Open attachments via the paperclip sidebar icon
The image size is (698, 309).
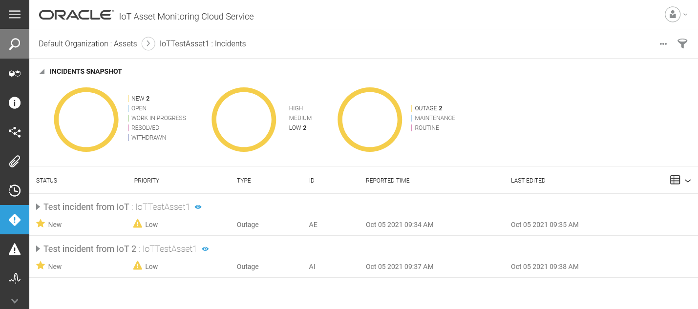click(x=15, y=161)
